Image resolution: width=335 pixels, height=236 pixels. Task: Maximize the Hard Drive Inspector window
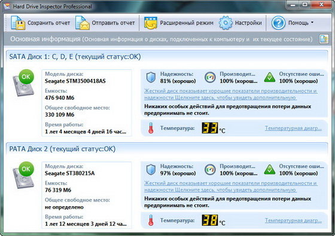pyautogui.click(x=305, y=5)
